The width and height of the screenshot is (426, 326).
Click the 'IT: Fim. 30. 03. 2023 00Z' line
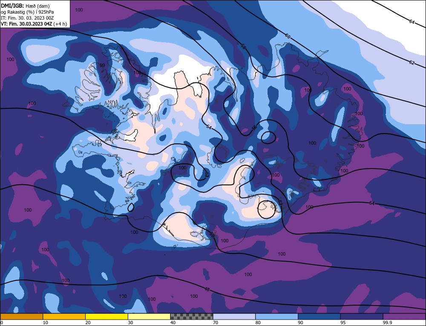[27, 18]
